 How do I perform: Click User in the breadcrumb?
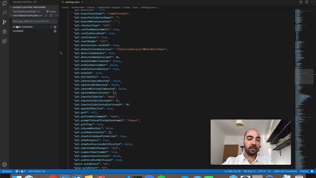pos(135,7)
